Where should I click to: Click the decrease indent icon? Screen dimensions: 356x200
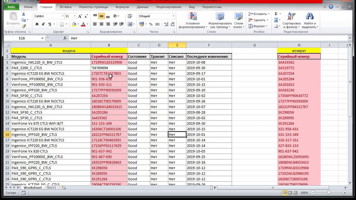(115, 24)
